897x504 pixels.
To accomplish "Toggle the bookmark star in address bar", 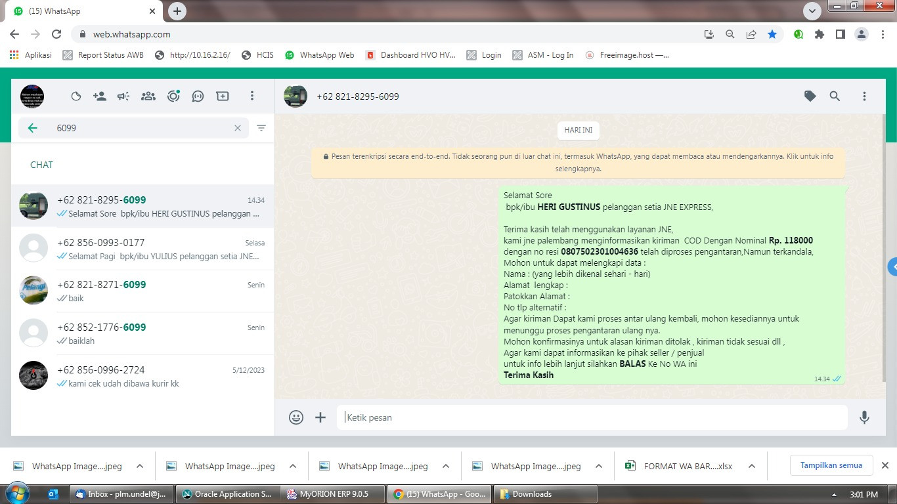I will tap(772, 34).
